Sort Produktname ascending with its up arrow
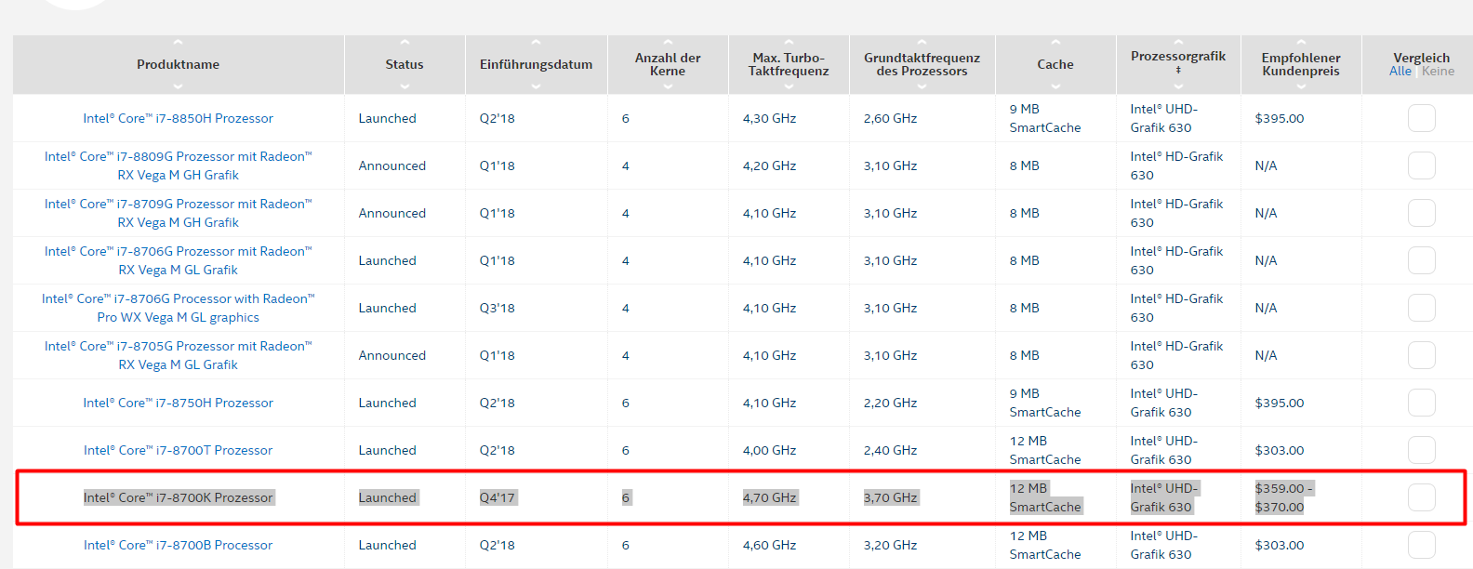The height and width of the screenshot is (569, 1473). click(178, 42)
